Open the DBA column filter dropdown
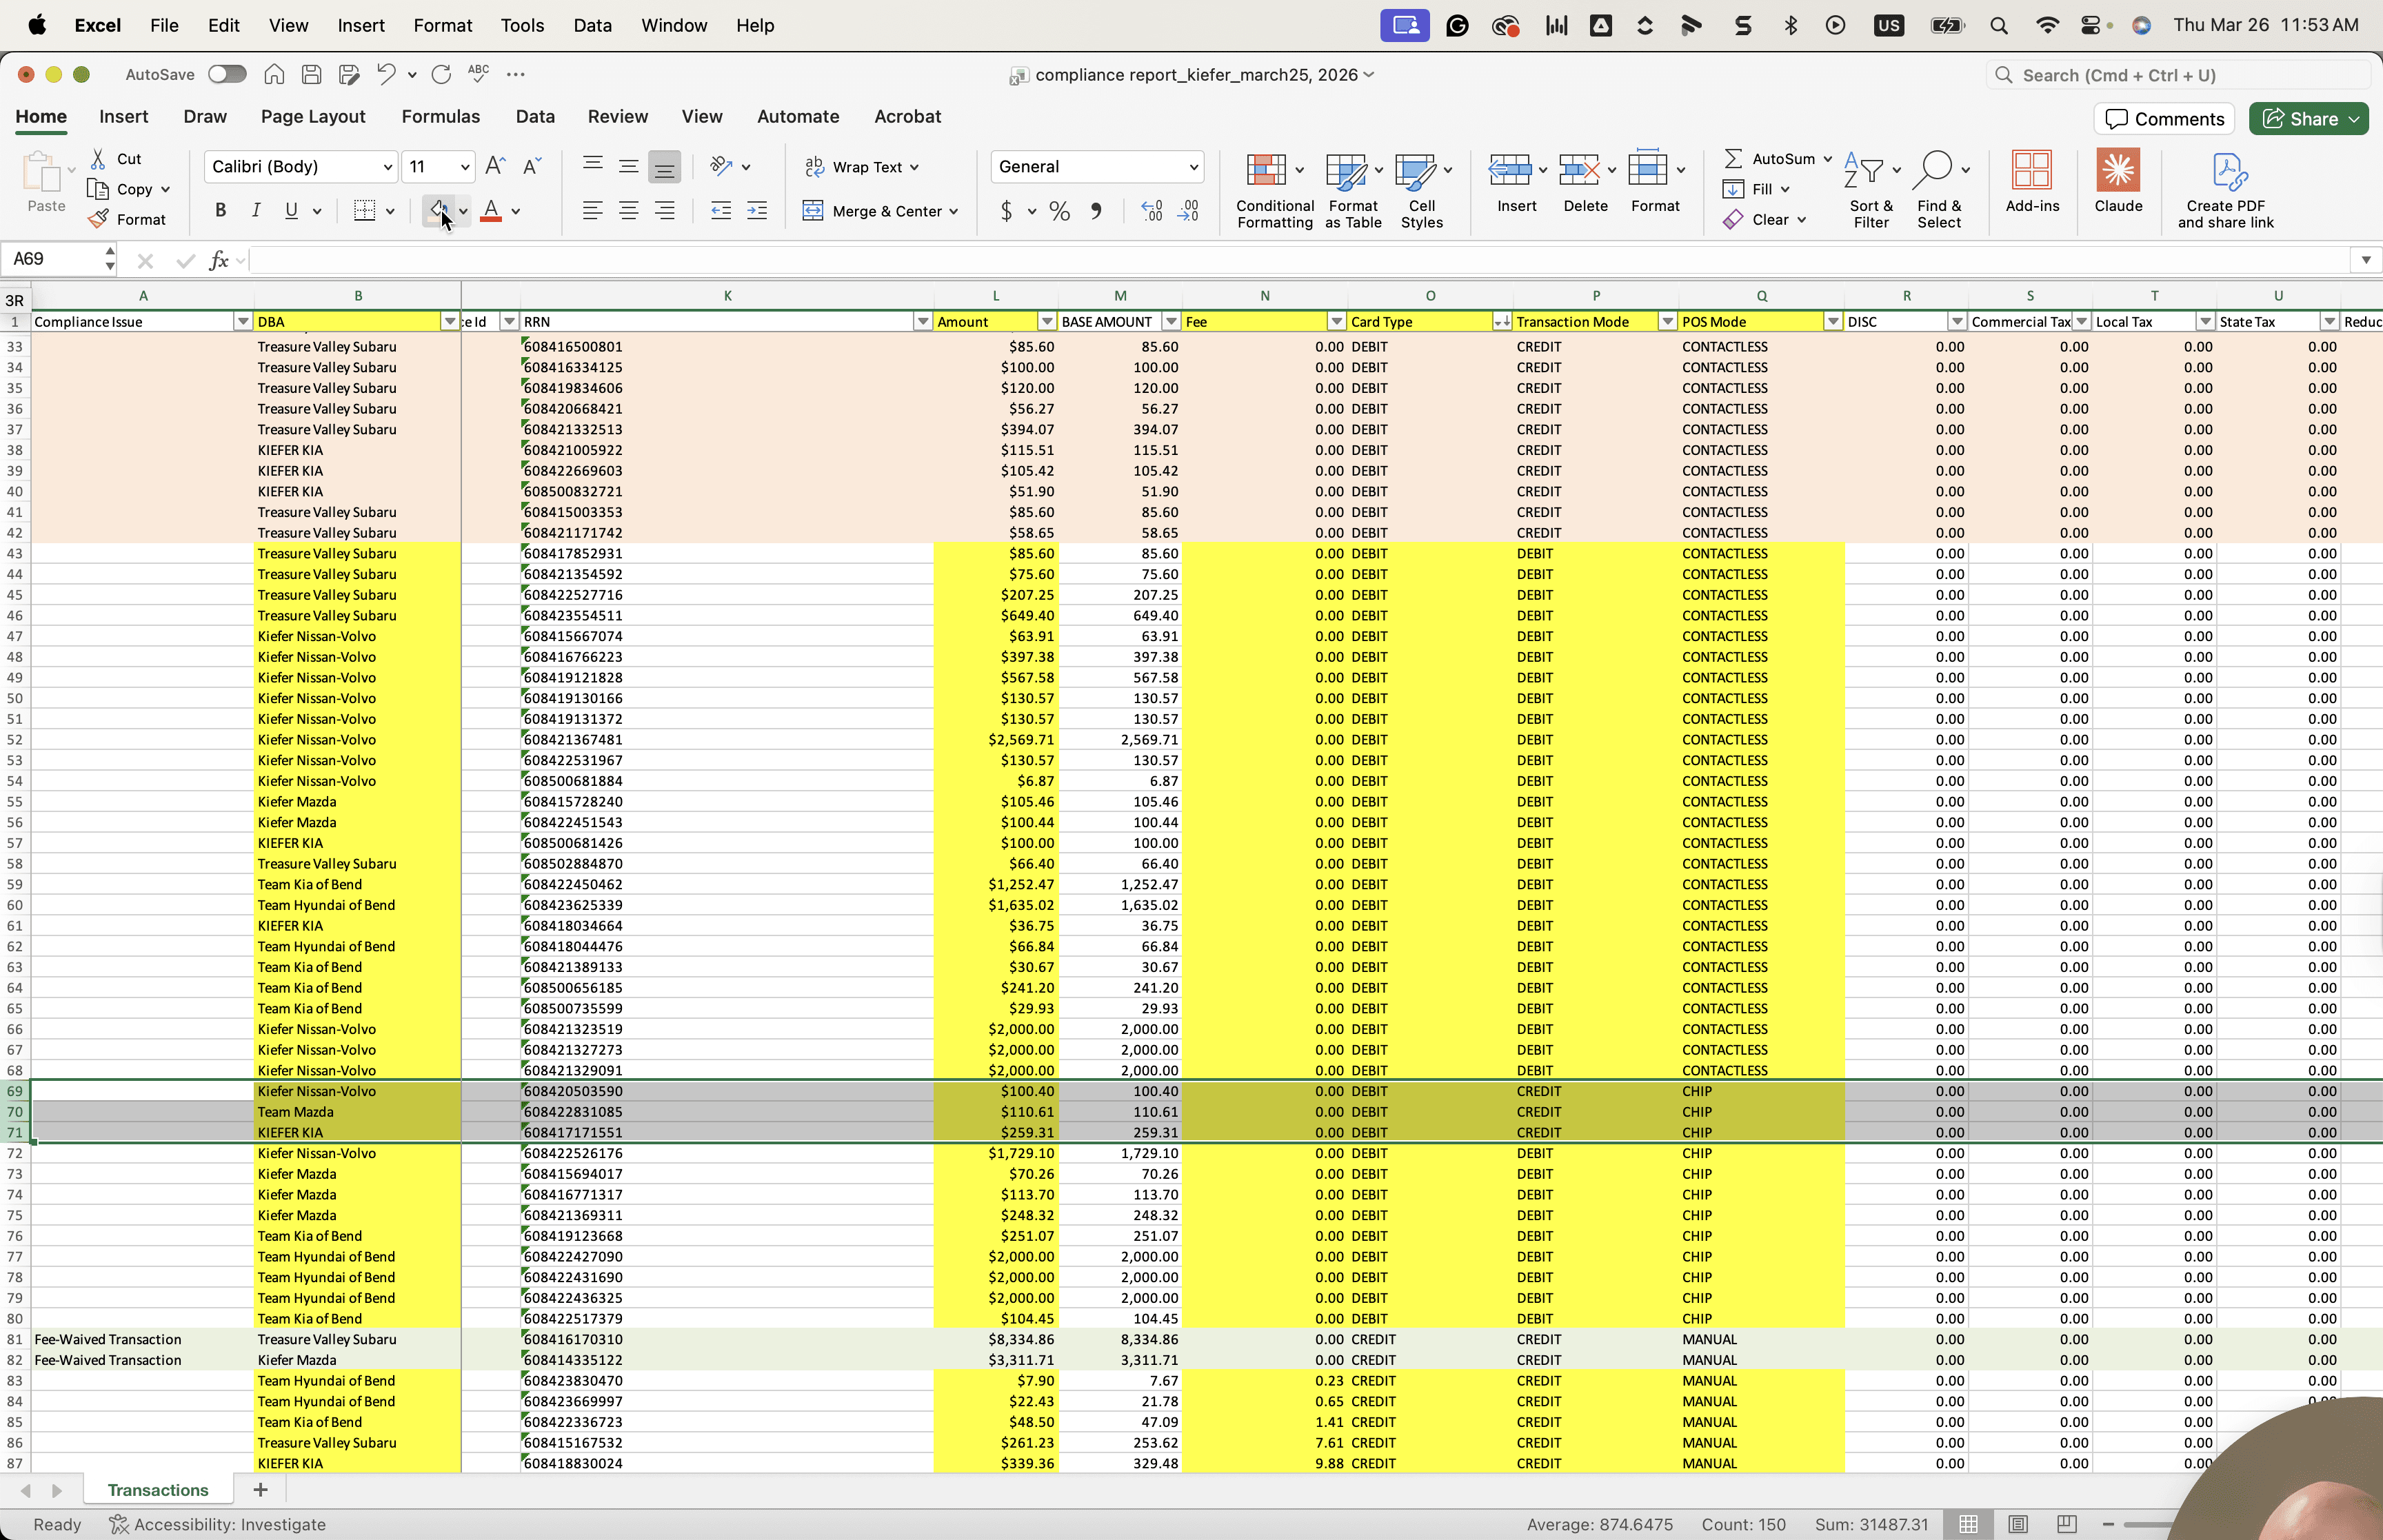The image size is (2383, 1540). 450,322
